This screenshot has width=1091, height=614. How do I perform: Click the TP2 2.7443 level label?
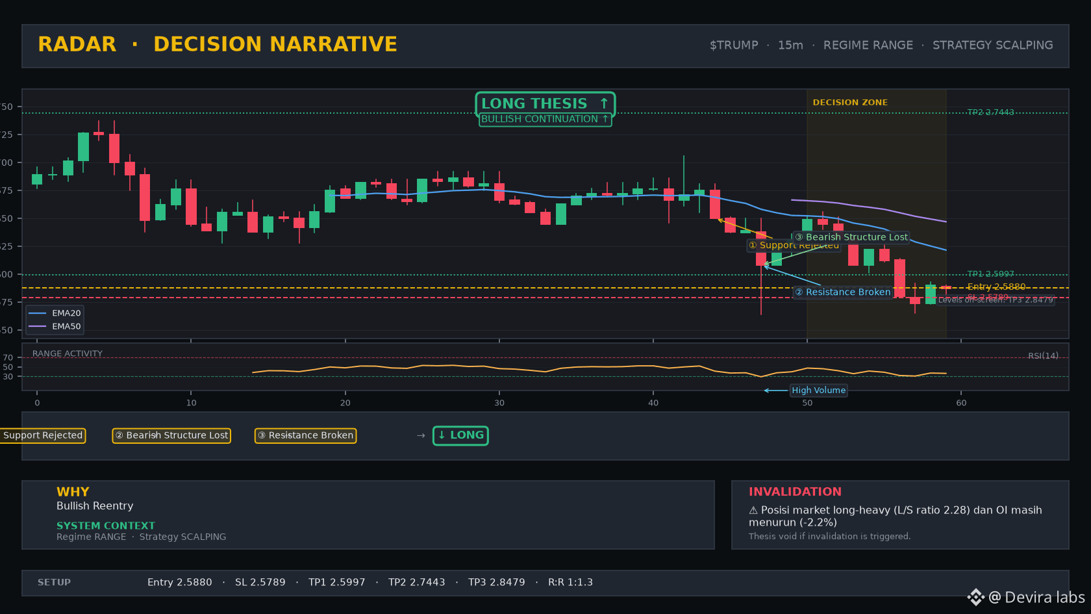[x=990, y=112]
